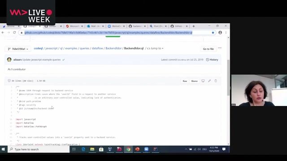Open a new browser tab with plus

pos(193,26)
